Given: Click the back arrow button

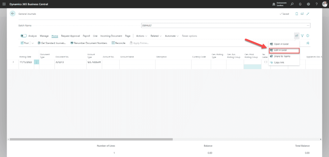Looking at the screenshot, I should 13,14.
